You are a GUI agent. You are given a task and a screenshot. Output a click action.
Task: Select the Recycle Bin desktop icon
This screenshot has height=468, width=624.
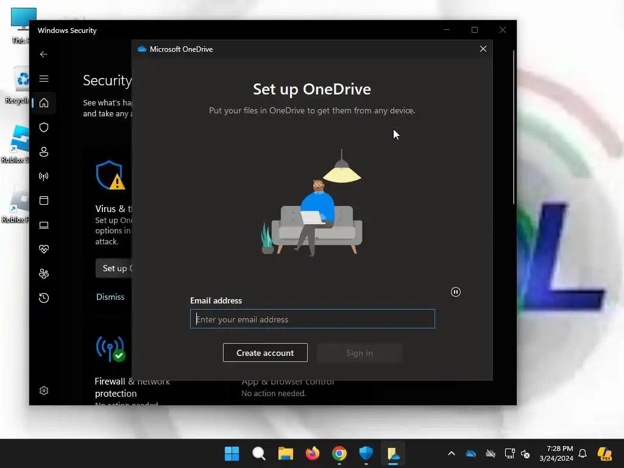pyautogui.click(x=18, y=85)
